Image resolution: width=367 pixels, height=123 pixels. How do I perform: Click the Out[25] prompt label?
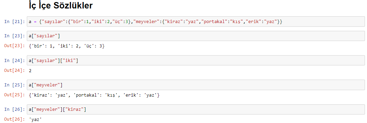tap(15, 95)
